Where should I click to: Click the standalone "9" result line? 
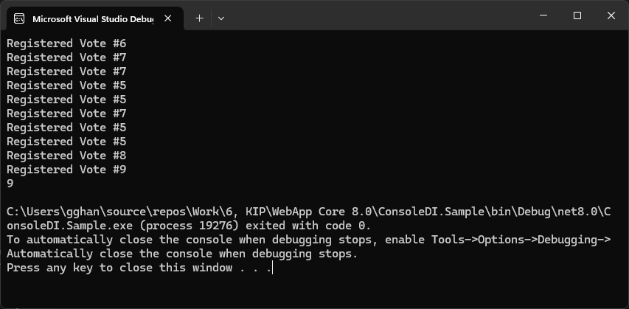[10, 184]
